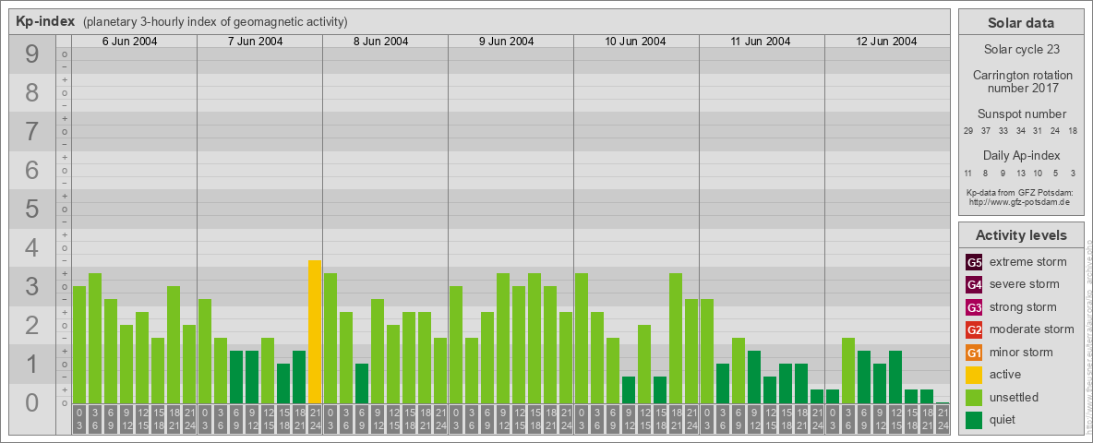This screenshot has height=443, width=1093.
Task: Click the yellow active bar on 7 Jun 21-24
Action: coord(315,331)
